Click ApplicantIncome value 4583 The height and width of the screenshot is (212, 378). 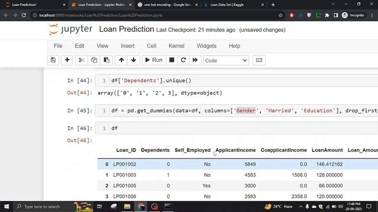(250, 175)
